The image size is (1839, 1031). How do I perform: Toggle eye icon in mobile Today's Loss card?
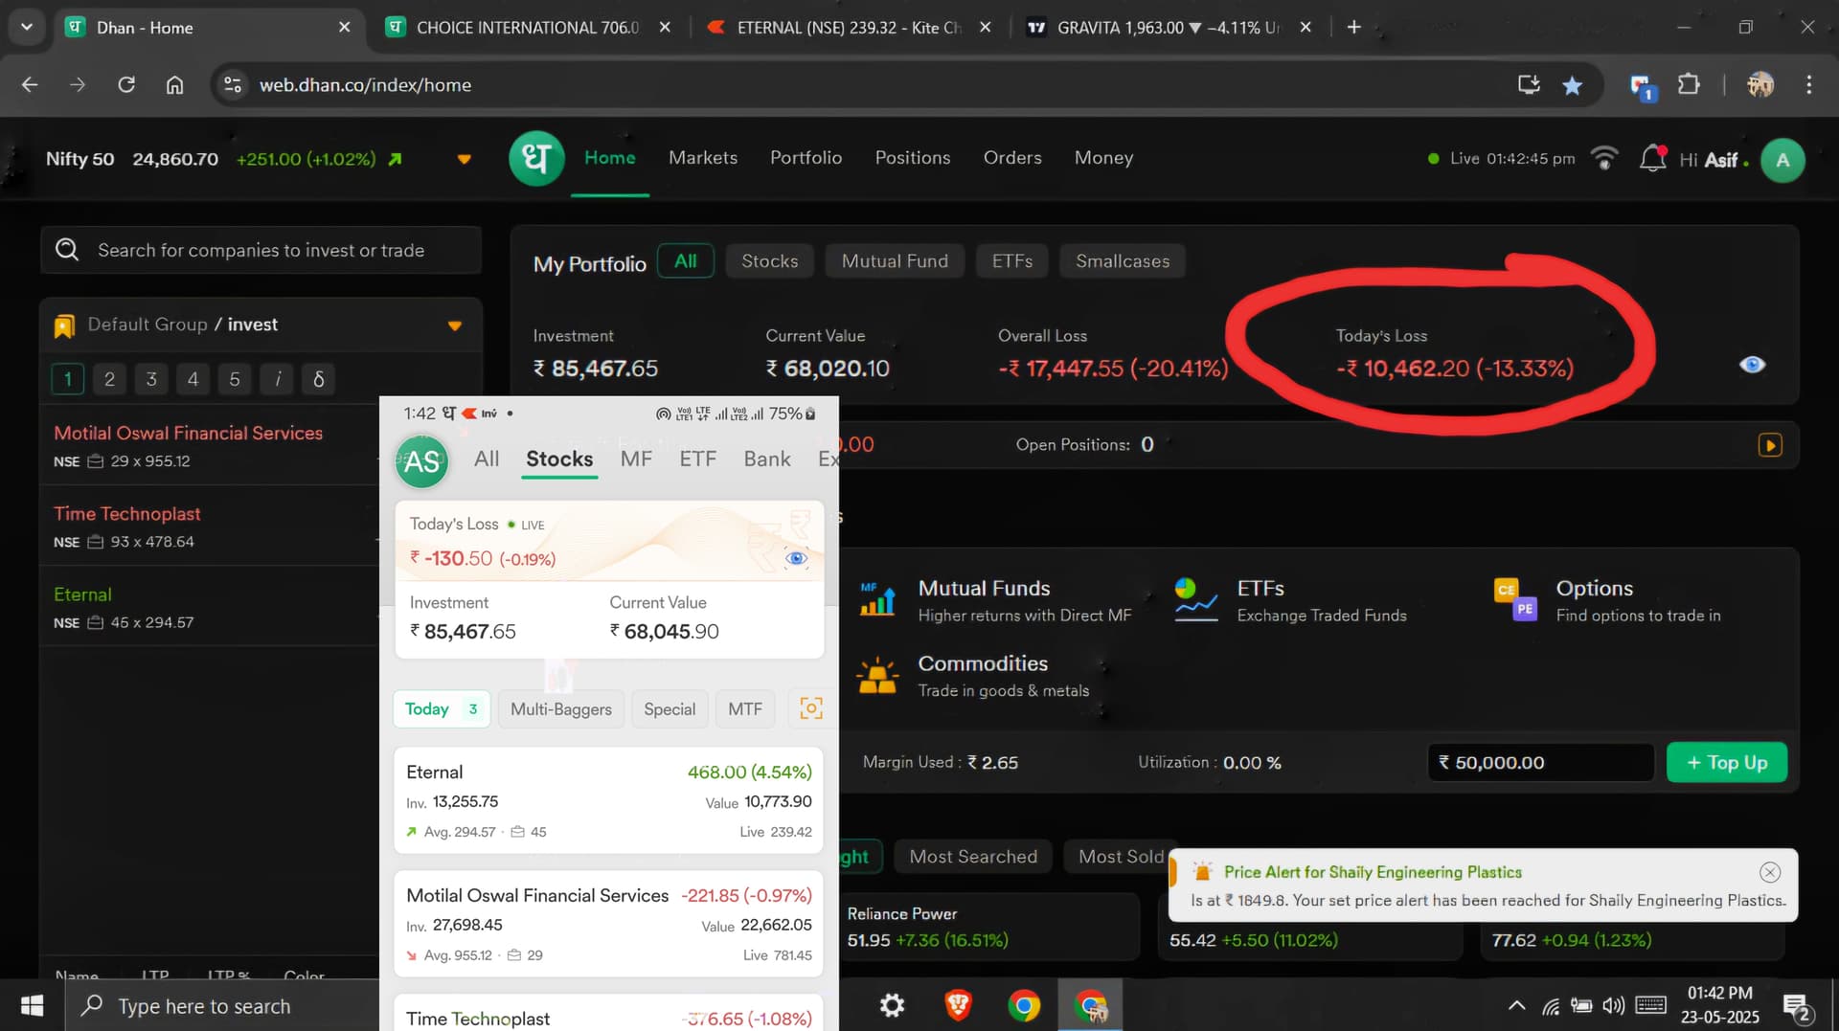[x=796, y=558]
